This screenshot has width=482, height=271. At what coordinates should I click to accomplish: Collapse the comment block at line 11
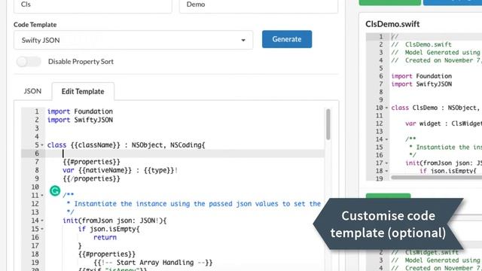click(x=42, y=196)
